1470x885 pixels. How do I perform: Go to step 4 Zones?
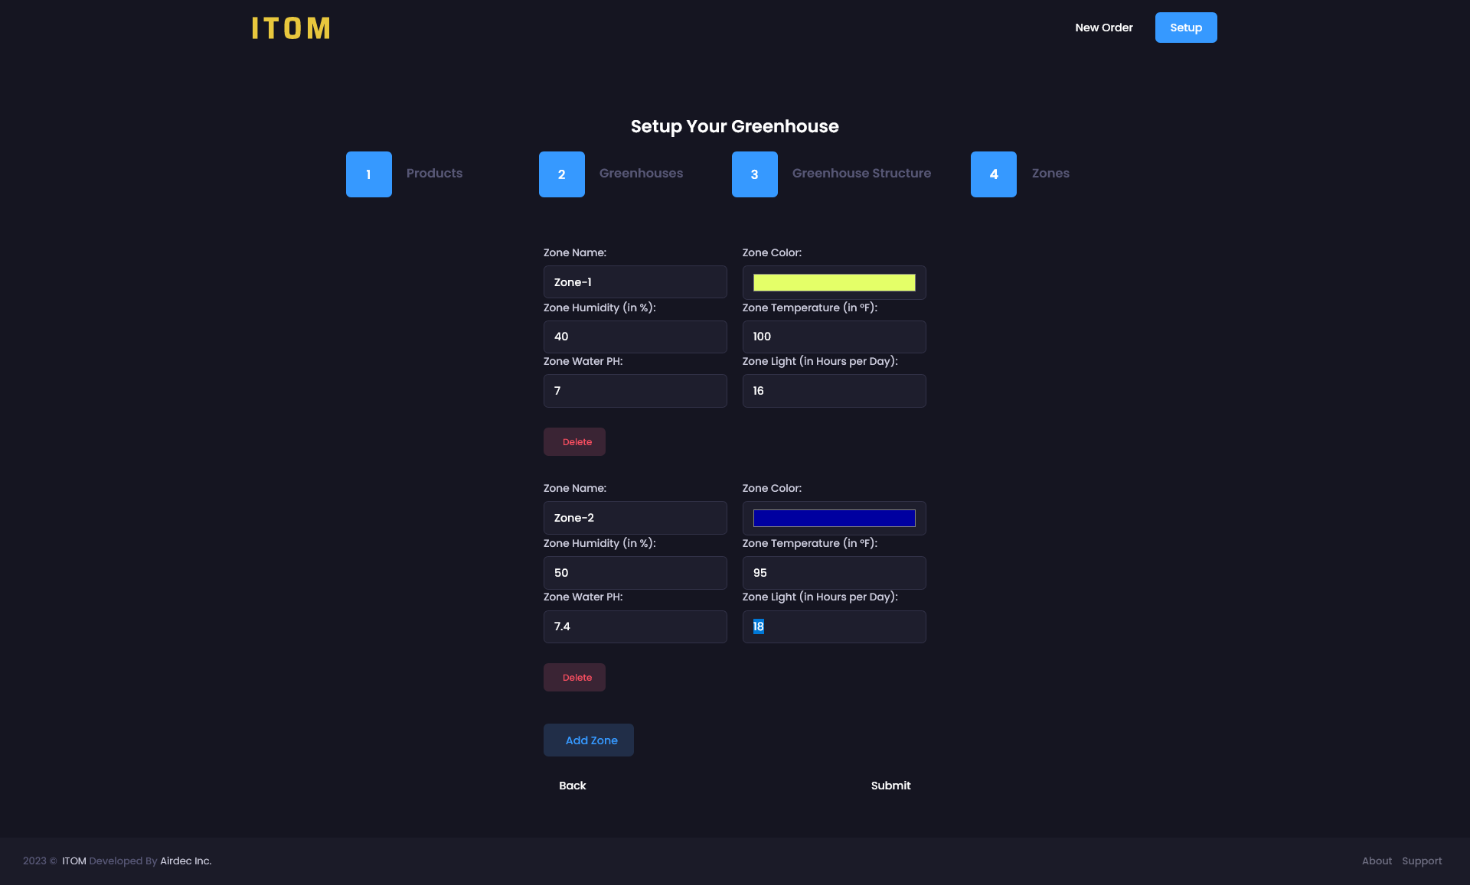coord(993,174)
